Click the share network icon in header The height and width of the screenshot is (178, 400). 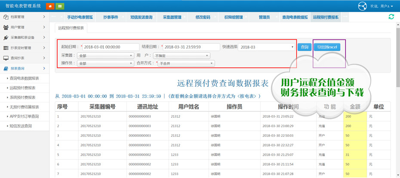coord(363,6)
